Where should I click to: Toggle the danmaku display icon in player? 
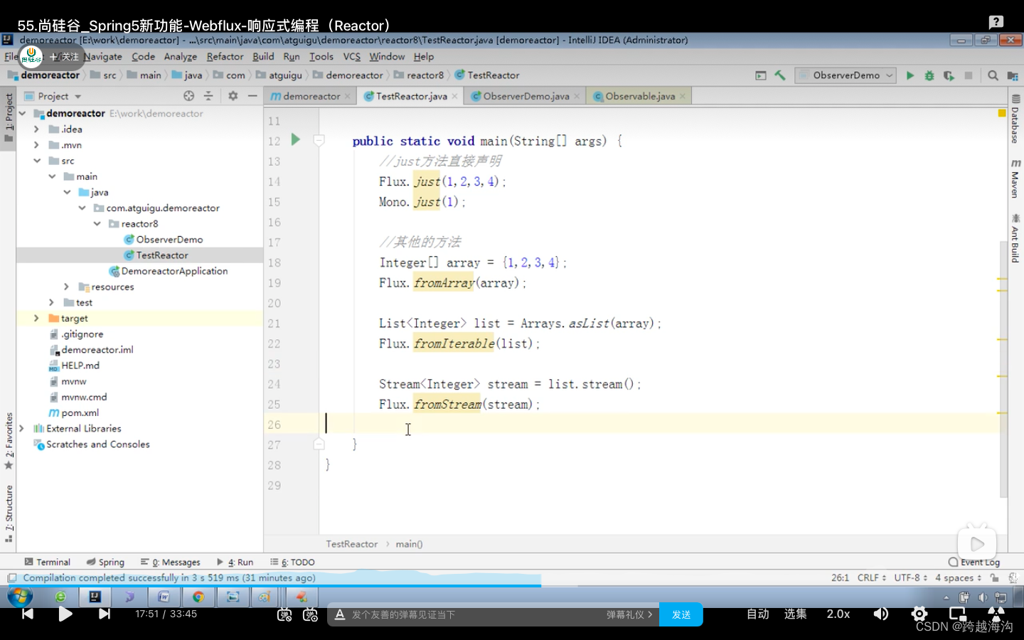click(284, 614)
